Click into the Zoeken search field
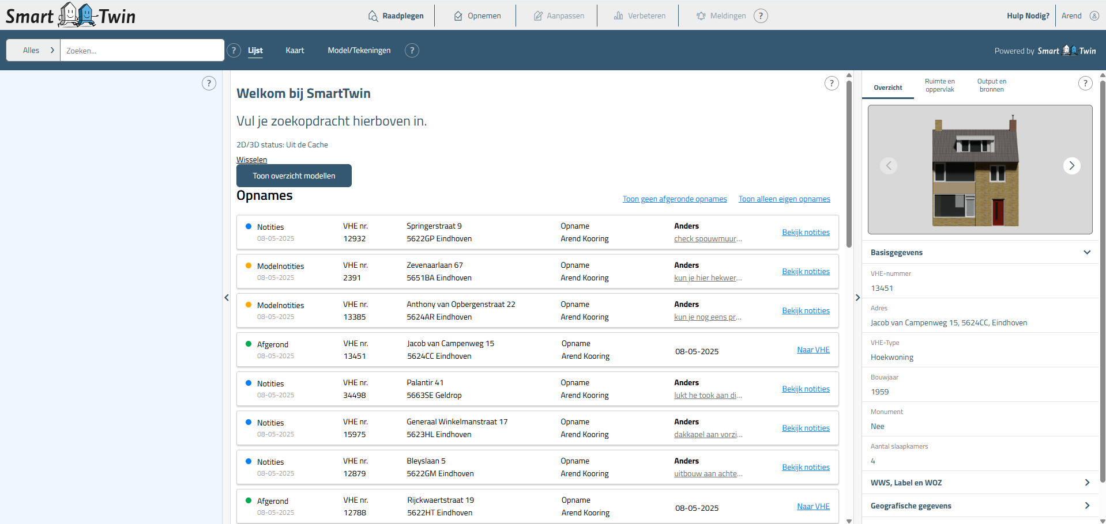The width and height of the screenshot is (1106, 524). [142, 51]
